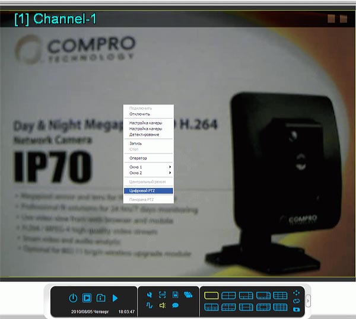Screen dimensions: 356x319
Task: Select Детектирование in the context menu
Action: pos(148,135)
